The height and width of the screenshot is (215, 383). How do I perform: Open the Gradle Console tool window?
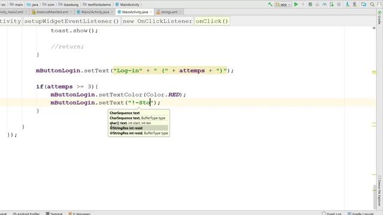pyautogui.click(x=360, y=214)
